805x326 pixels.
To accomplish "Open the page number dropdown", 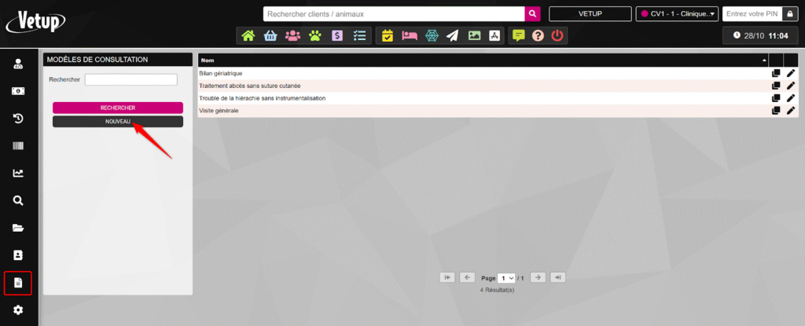I will [x=507, y=278].
